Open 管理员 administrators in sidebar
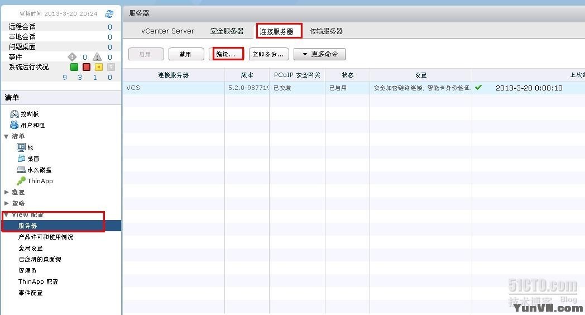 tap(27, 270)
